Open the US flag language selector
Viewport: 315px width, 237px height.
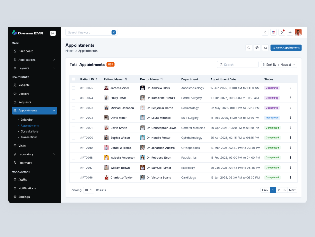[x=273, y=32]
